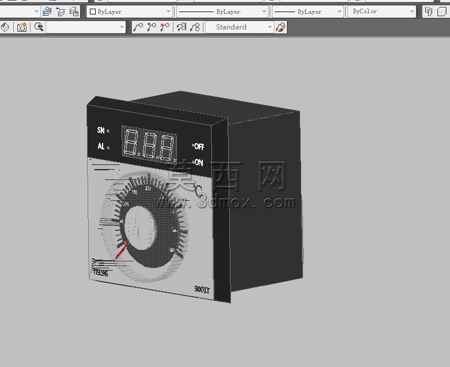Click the 3D temperature controller model
Viewport: 450px width, 367px height.
coord(195,197)
